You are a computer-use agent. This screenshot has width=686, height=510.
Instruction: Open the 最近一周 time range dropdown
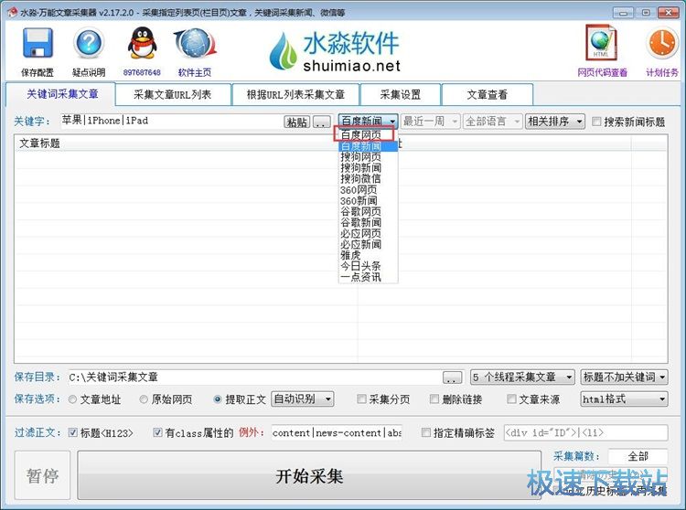click(x=430, y=121)
